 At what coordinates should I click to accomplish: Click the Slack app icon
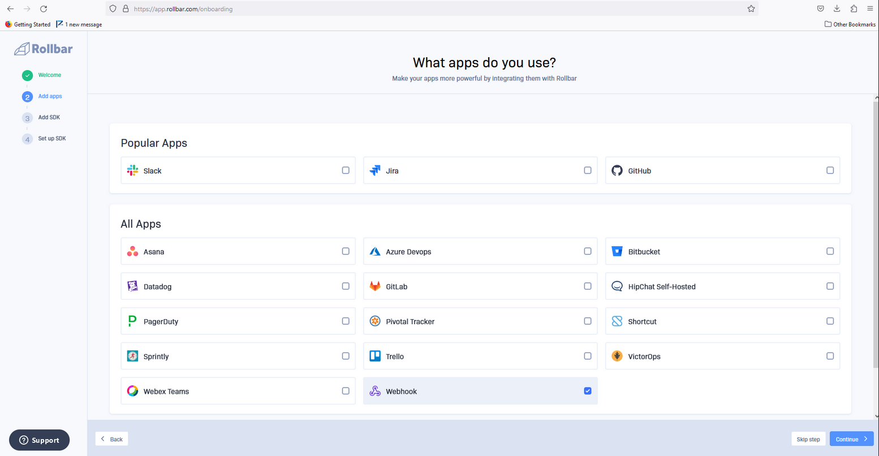point(132,170)
